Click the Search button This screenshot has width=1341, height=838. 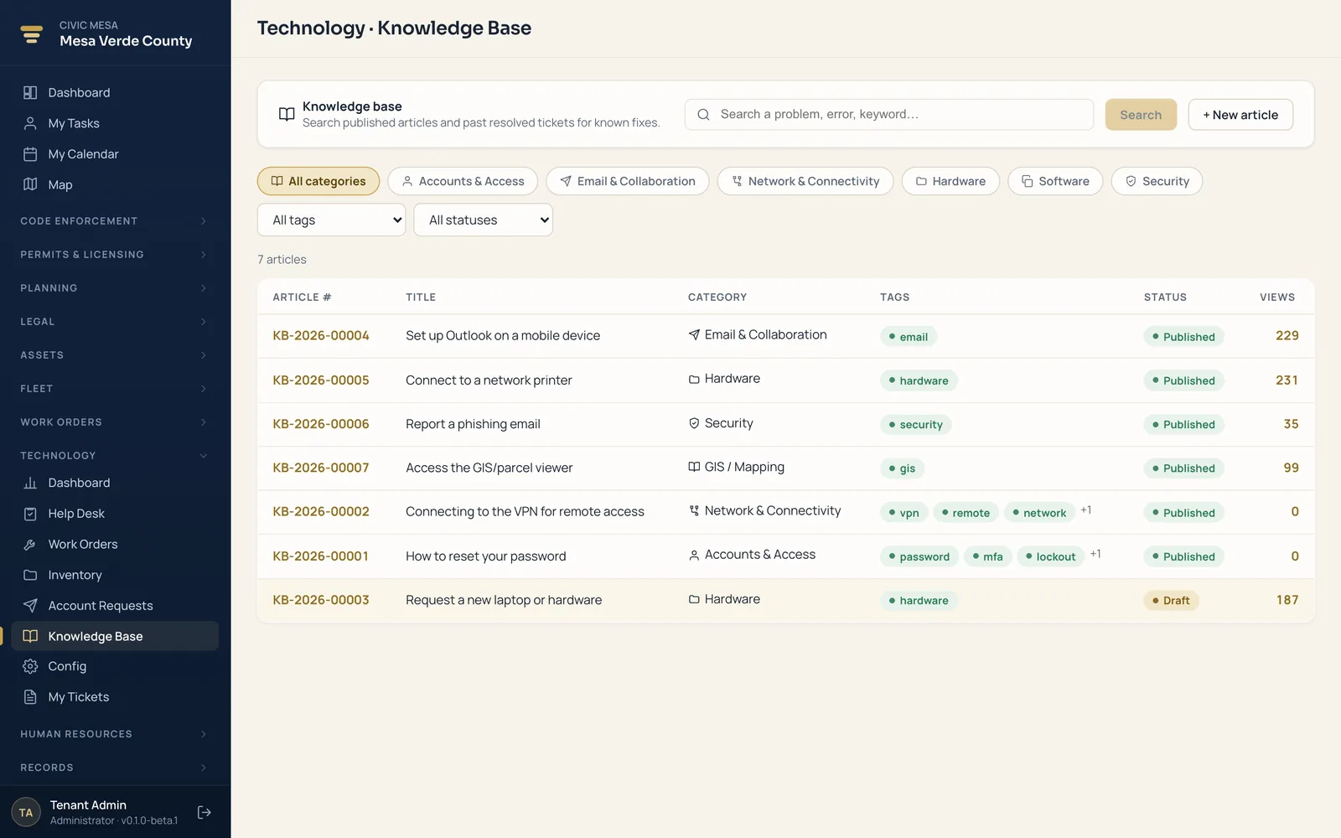(1141, 115)
